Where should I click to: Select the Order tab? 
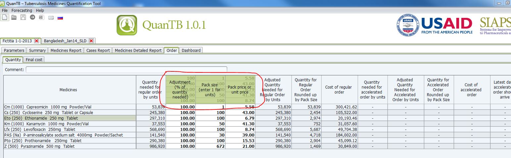(172, 50)
